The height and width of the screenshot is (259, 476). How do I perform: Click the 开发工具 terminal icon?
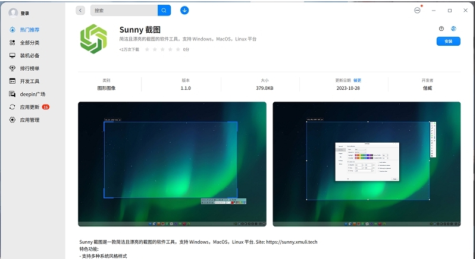12,81
